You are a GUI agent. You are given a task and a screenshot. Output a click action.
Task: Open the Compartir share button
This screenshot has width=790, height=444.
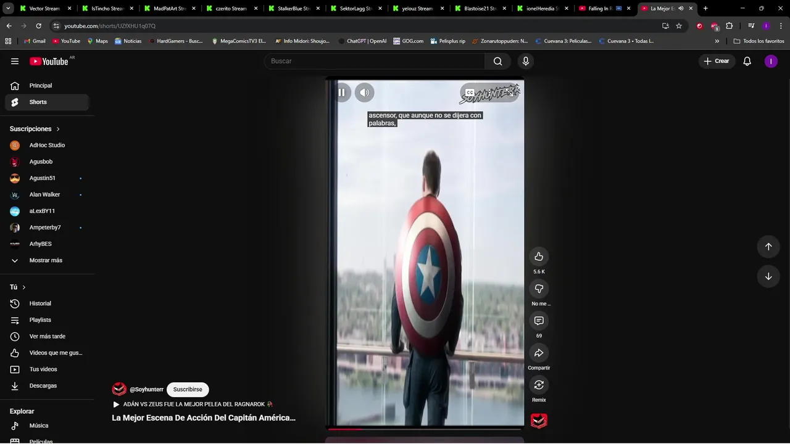[539, 353]
